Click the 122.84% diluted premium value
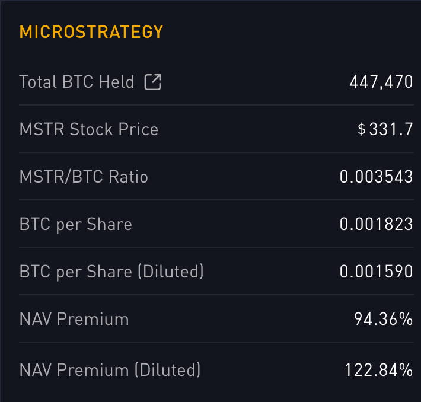 378,370
